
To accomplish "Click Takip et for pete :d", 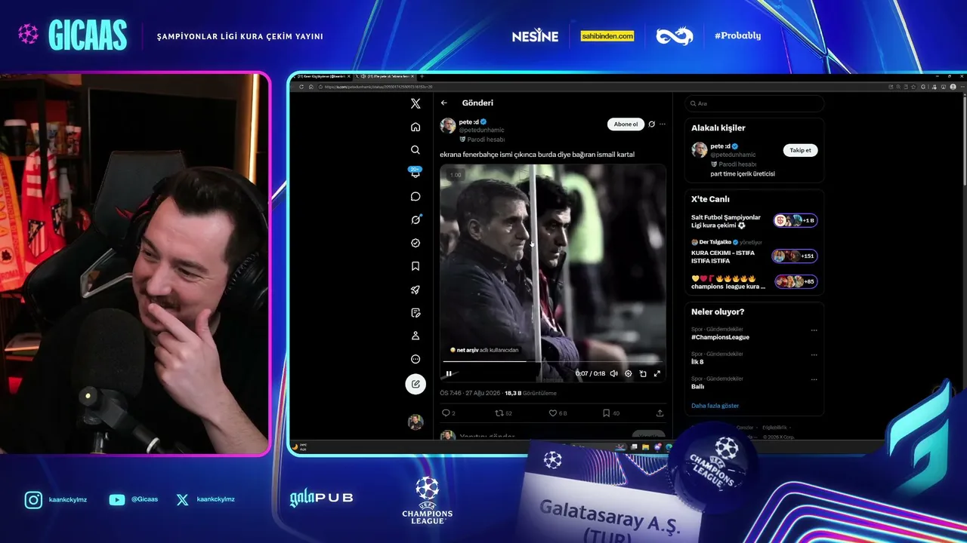I will pyautogui.click(x=800, y=150).
